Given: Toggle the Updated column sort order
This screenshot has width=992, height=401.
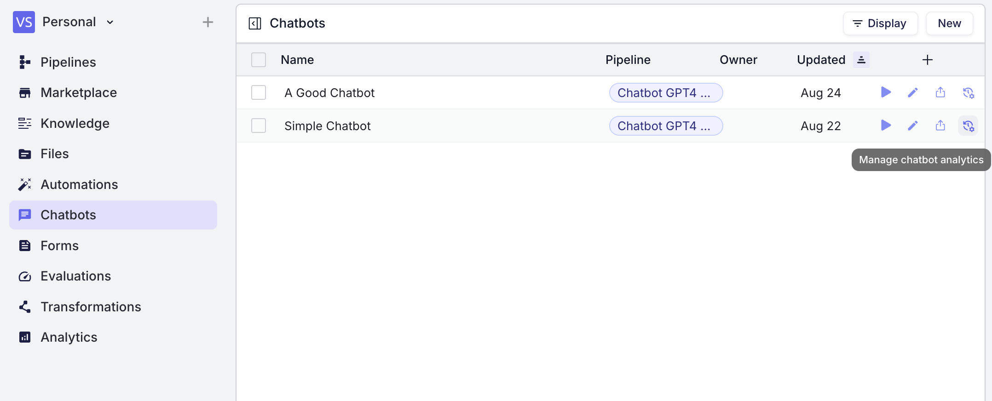Looking at the screenshot, I should [861, 60].
